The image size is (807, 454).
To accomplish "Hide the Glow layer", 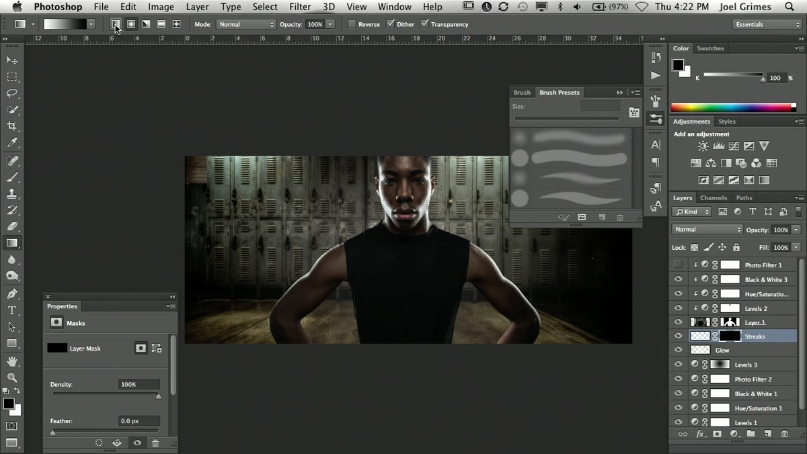I will [x=678, y=351].
